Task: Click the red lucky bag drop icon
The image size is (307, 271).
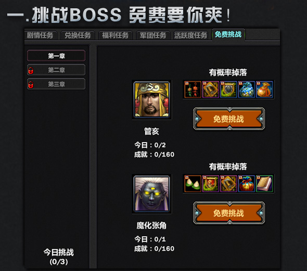Action: [x=247, y=184]
